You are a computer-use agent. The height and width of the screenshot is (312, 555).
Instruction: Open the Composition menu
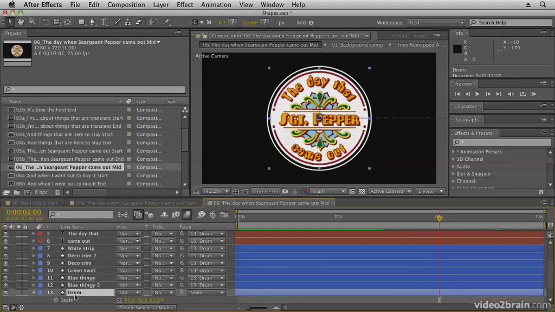pos(126,4)
